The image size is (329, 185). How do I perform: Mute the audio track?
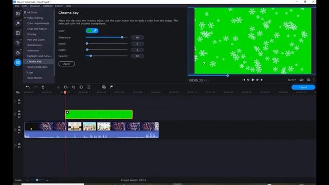20,144
